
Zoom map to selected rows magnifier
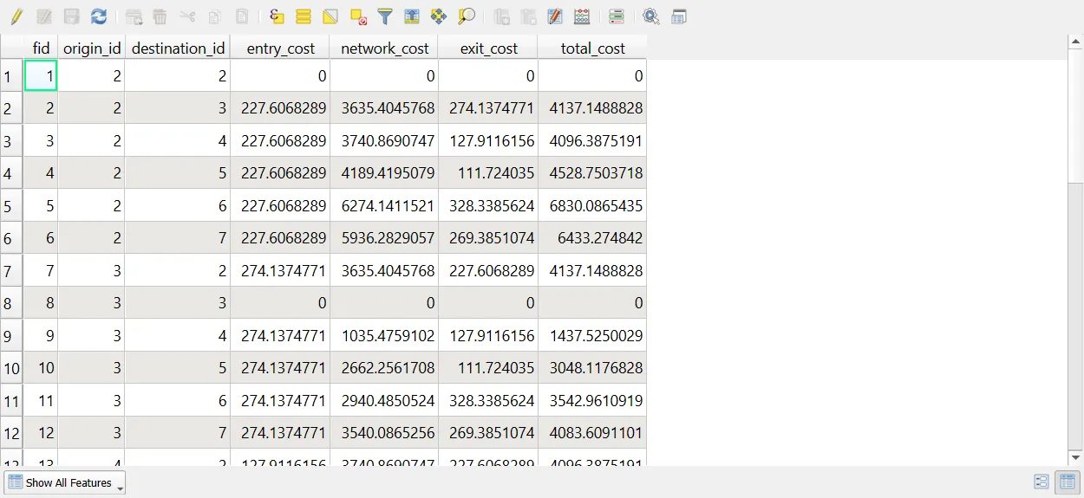coord(467,16)
